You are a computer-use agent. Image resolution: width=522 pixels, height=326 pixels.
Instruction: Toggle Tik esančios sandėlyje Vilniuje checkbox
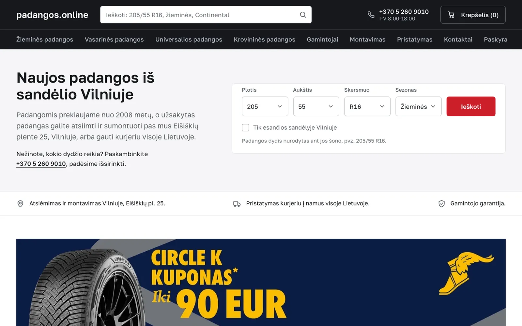tap(245, 127)
